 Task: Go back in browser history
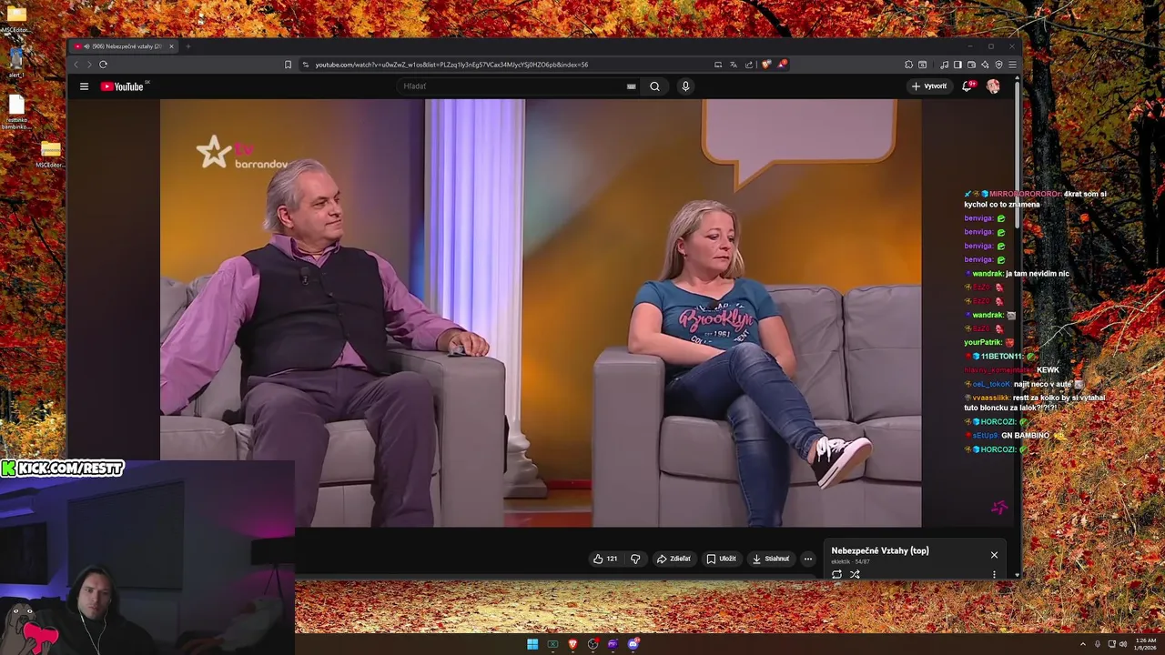coord(76,65)
